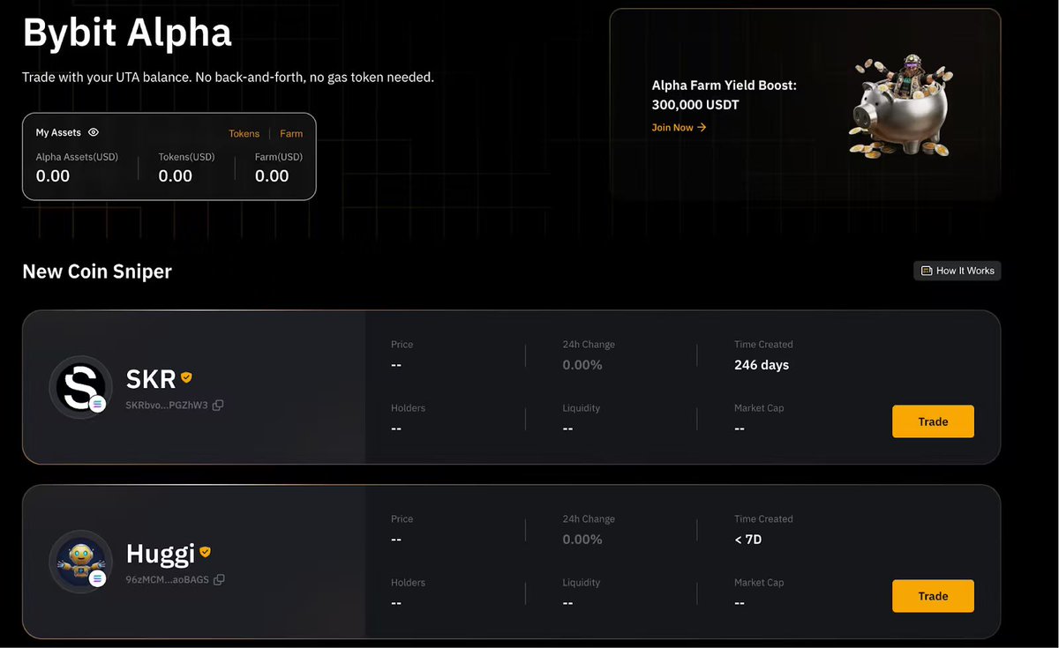This screenshot has width=1059, height=648.
Task: Open the Tokens tab in My Assets
Action: tap(244, 134)
